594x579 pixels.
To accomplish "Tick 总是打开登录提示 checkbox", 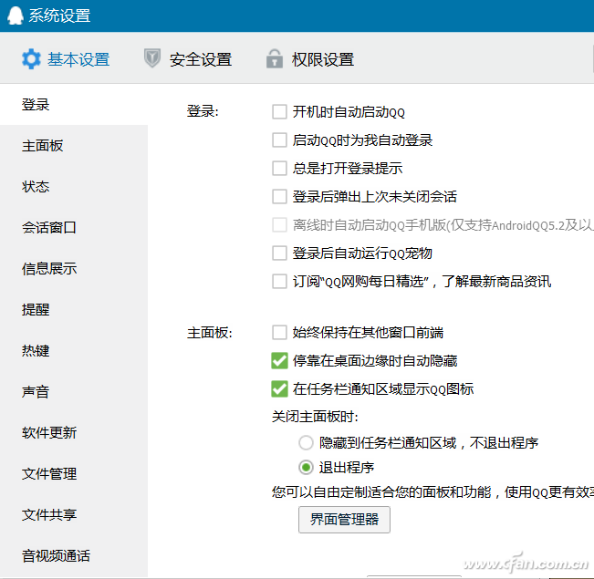I will click(279, 168).
